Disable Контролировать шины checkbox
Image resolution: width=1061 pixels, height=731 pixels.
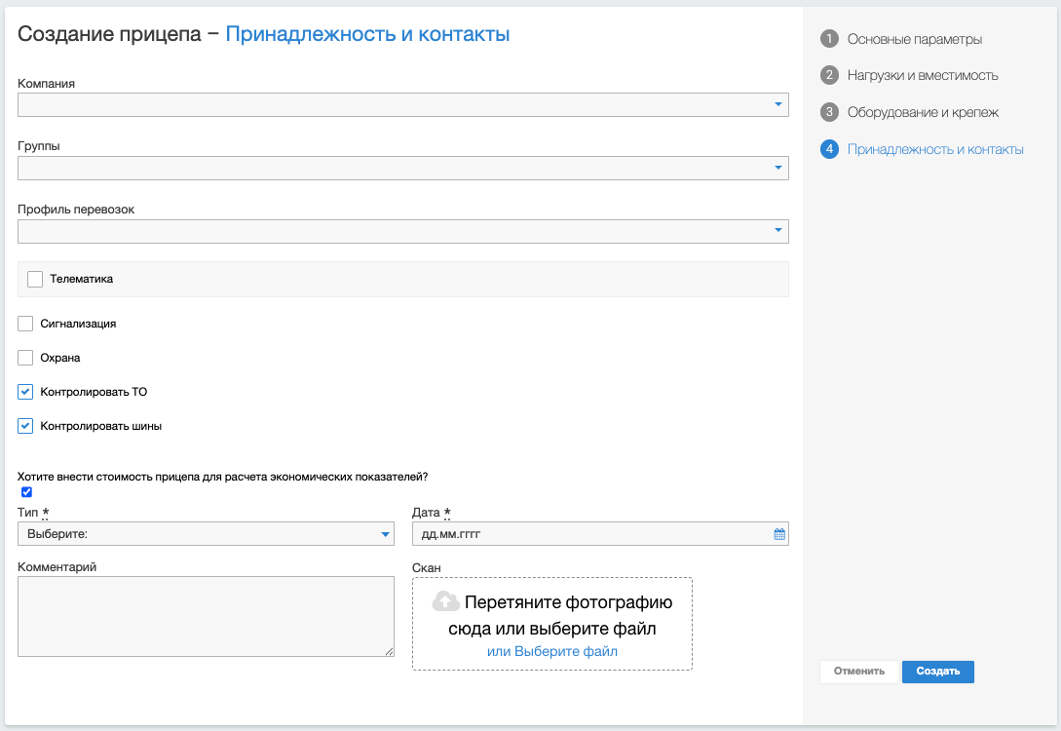click(25, 426)
